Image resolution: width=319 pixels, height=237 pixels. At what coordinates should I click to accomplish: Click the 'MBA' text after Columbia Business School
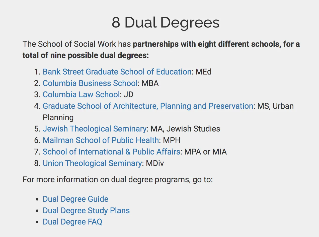pyautogui.click(x=150, y=83)
